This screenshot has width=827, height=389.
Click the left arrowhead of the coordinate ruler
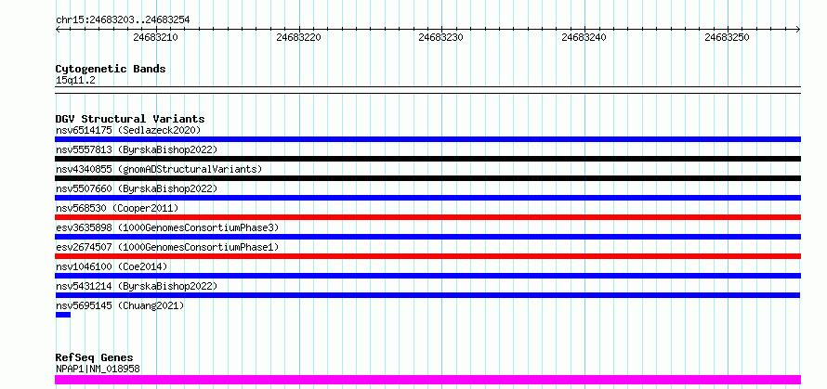coord(58,30)
